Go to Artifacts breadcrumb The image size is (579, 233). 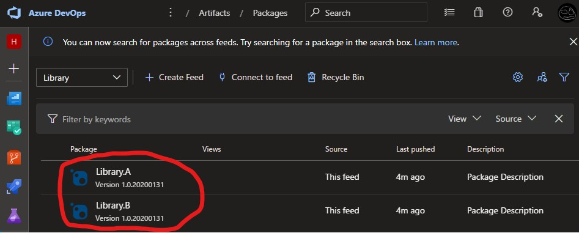214,13
